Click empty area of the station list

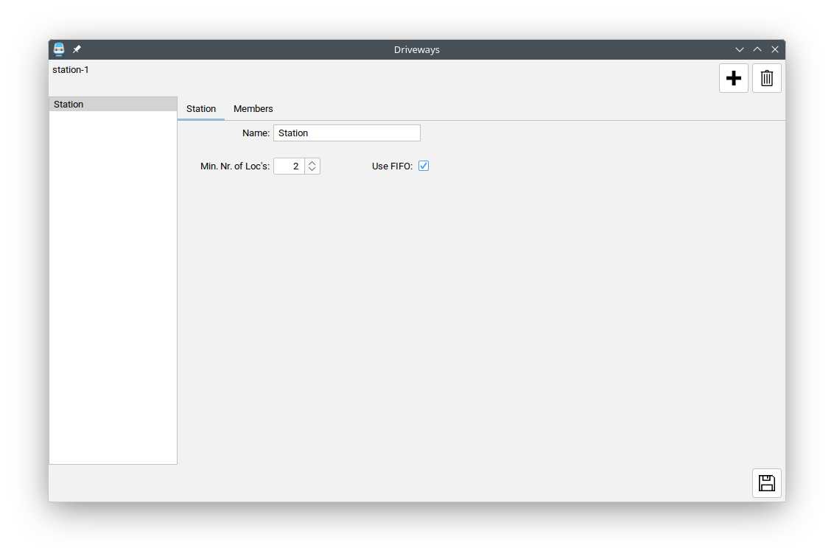[x=112, y=295]
